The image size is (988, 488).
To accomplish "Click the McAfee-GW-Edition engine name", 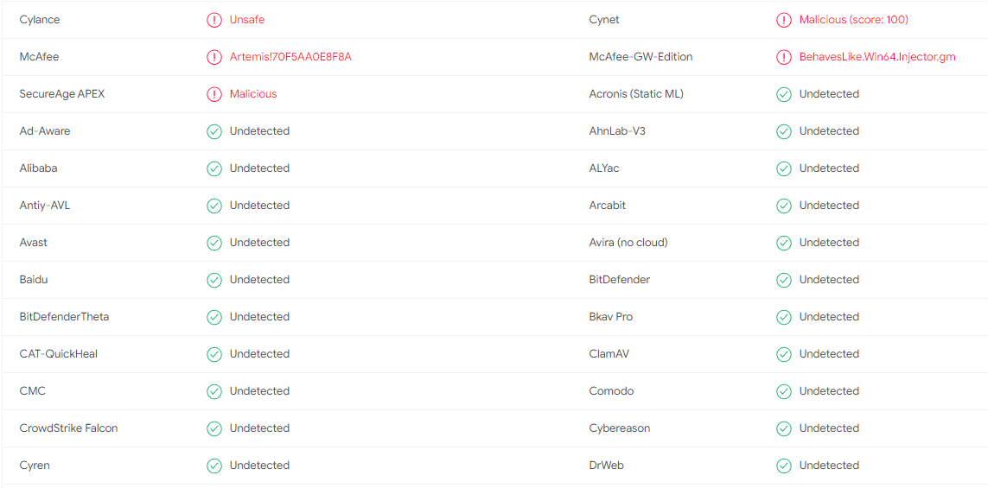I will (641, 57).
